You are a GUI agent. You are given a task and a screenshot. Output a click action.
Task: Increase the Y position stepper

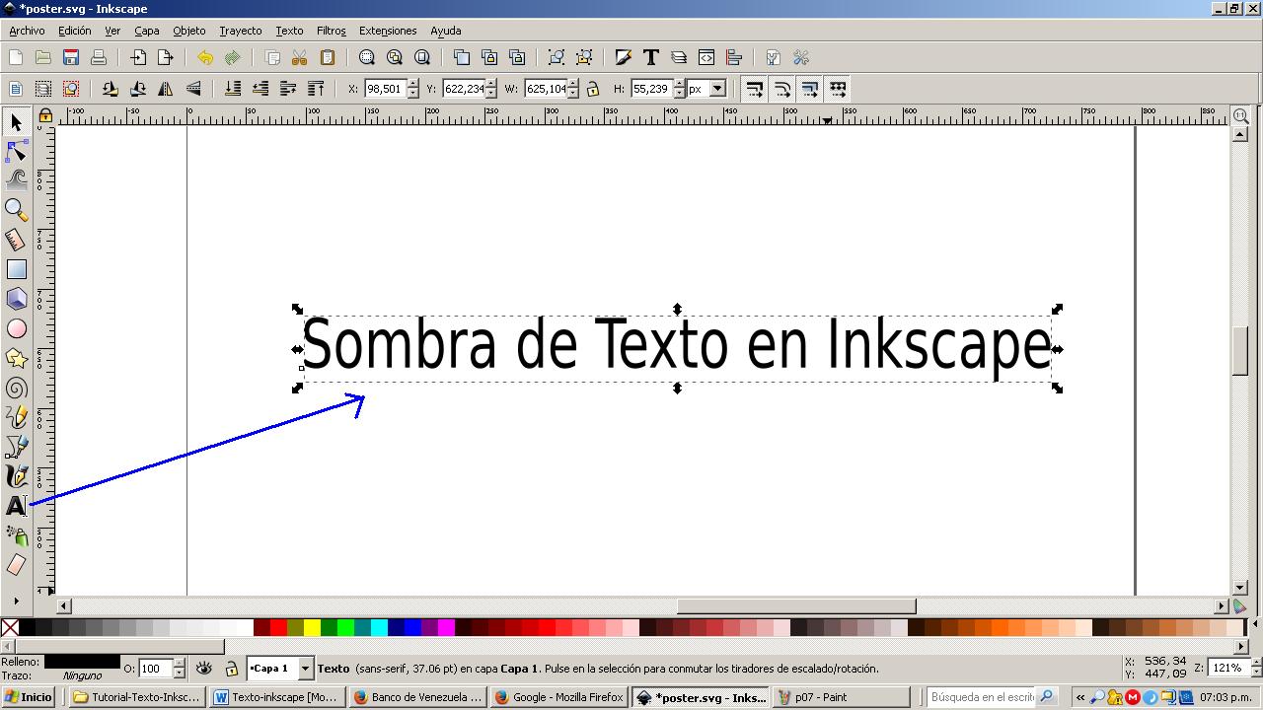click(x=491, y=84)
